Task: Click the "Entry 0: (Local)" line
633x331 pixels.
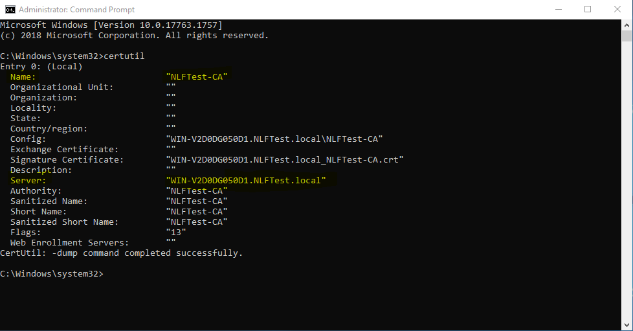Action: tap(41, 67)
